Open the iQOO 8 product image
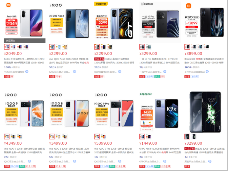The width and height of the screenshot is (228, 171). (70, 110)
